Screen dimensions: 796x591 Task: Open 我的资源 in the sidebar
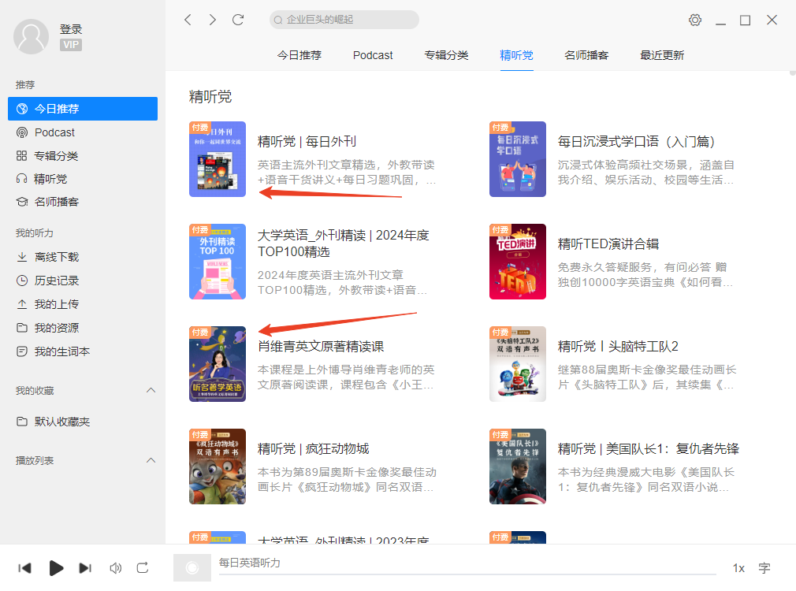[83, 328]
